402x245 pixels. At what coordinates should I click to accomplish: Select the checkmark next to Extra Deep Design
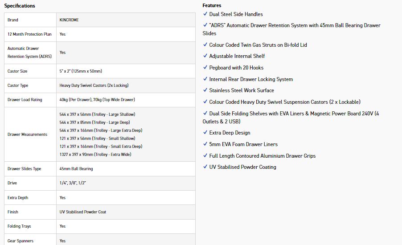[x=205, y=133]
